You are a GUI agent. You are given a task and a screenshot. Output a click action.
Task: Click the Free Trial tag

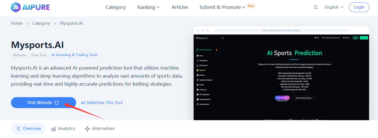[x=39, y=55]
